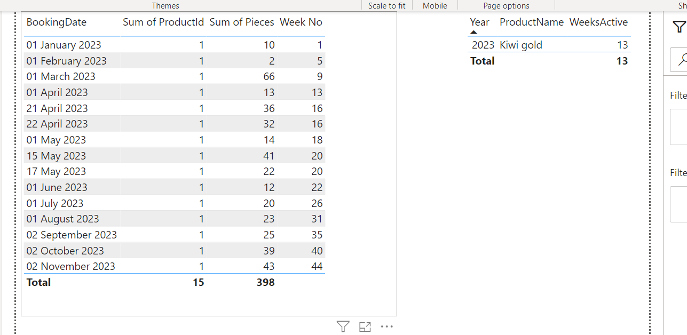The width and height of the screenshot is (687, 335).
Task: Open the more options ellipsis below the table
Action: click(x=387, y=326)
